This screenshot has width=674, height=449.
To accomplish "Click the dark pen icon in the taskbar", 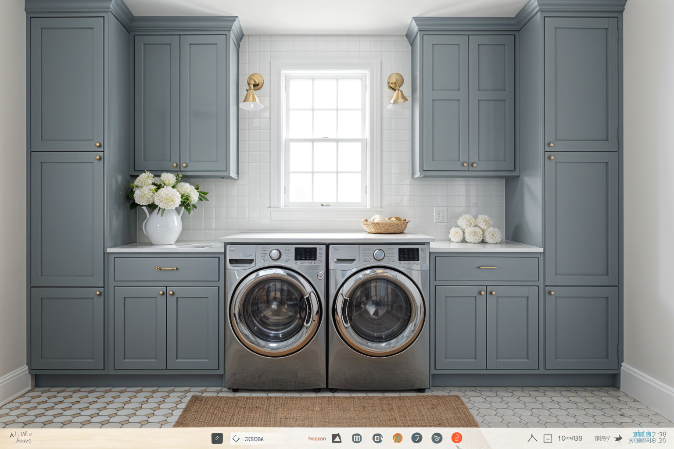I will point(217,438).
